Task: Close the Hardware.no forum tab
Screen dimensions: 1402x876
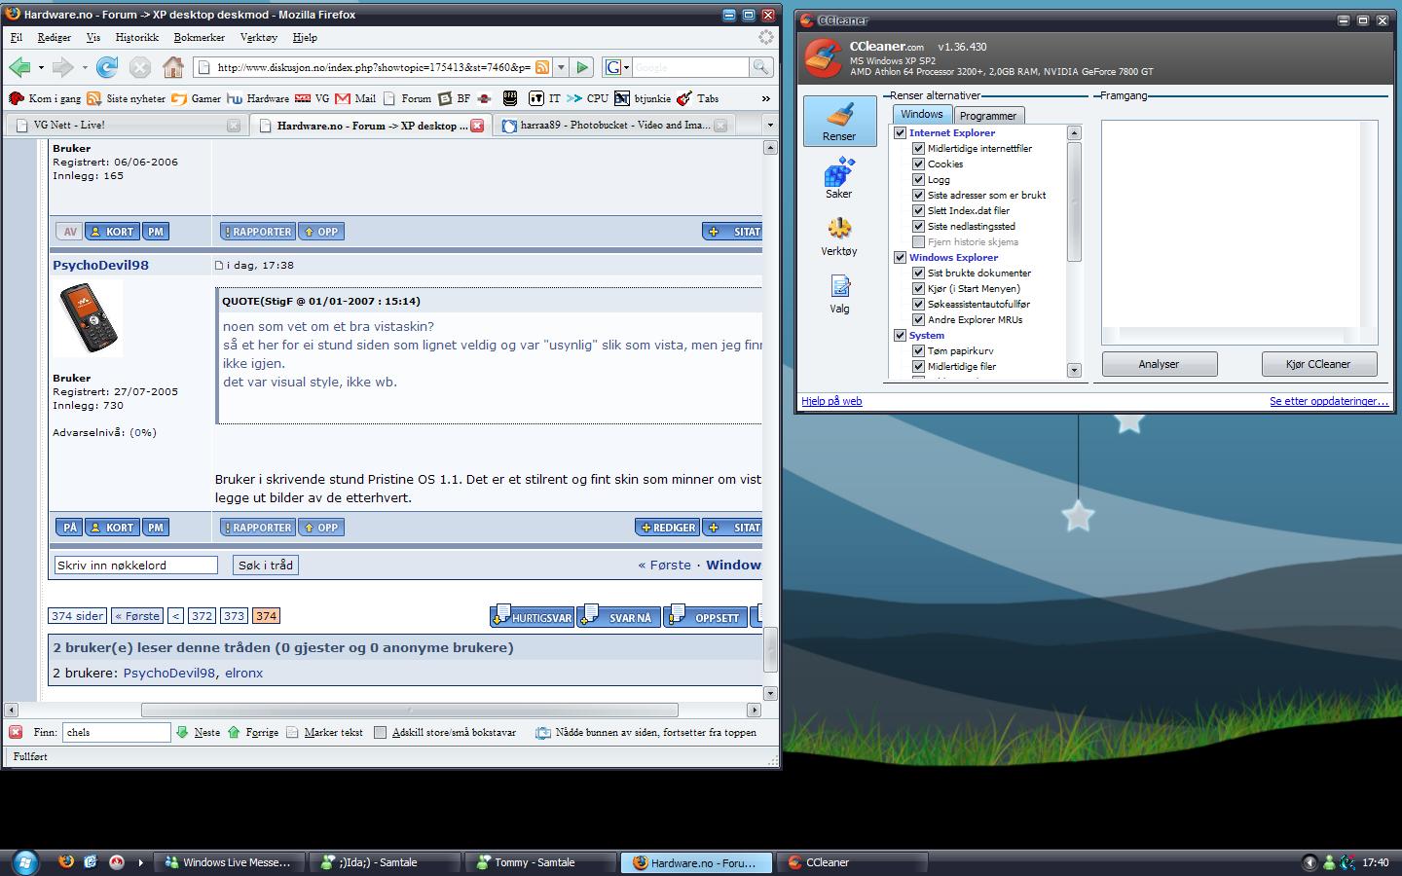Action: pyautogui.click(x=477, y=126)
